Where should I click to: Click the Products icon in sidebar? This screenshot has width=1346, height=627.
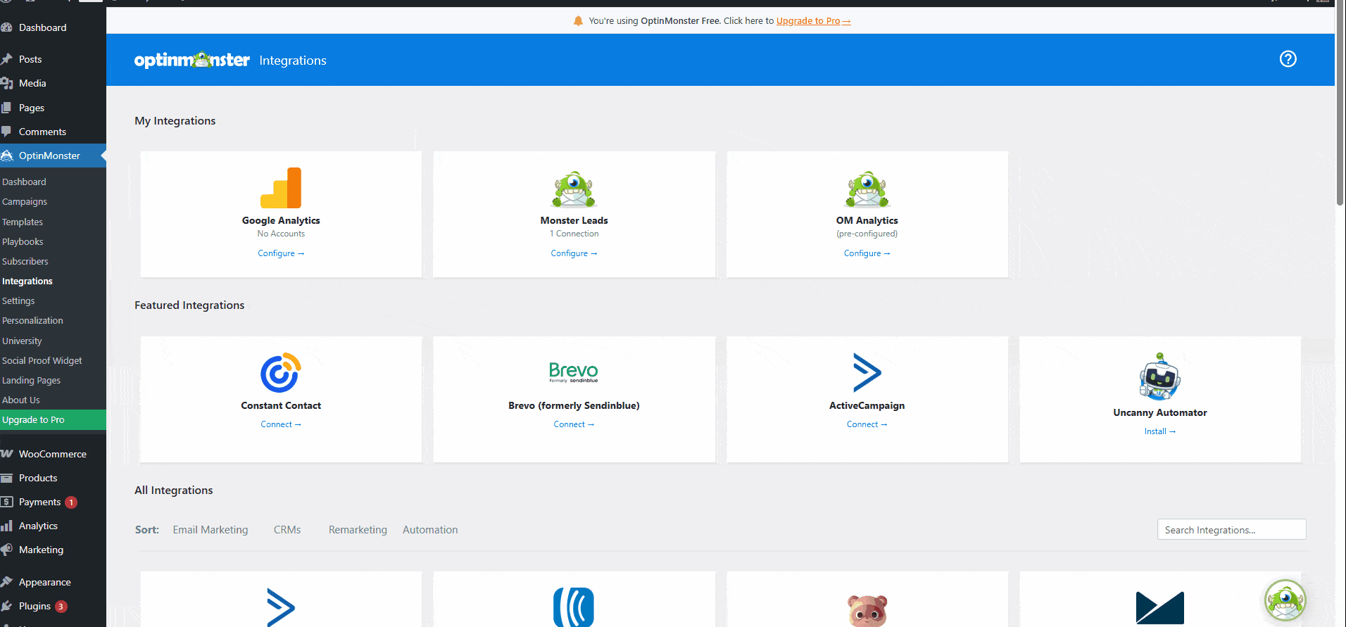point(7,478)
